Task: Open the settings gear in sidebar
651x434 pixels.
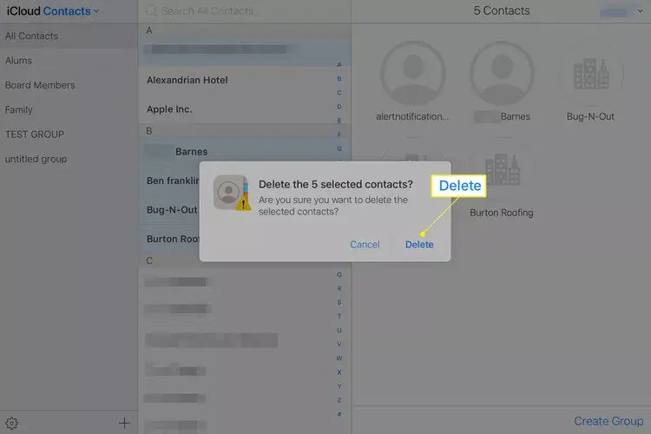Action: click(x=11, y=424)
